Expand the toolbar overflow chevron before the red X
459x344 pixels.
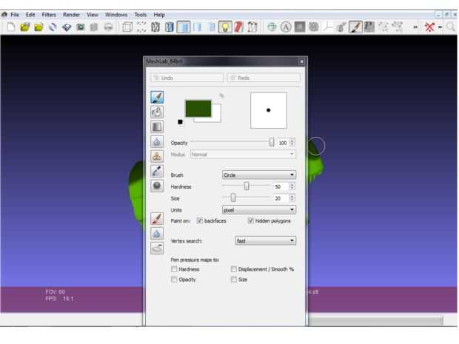tap(415, 27)
